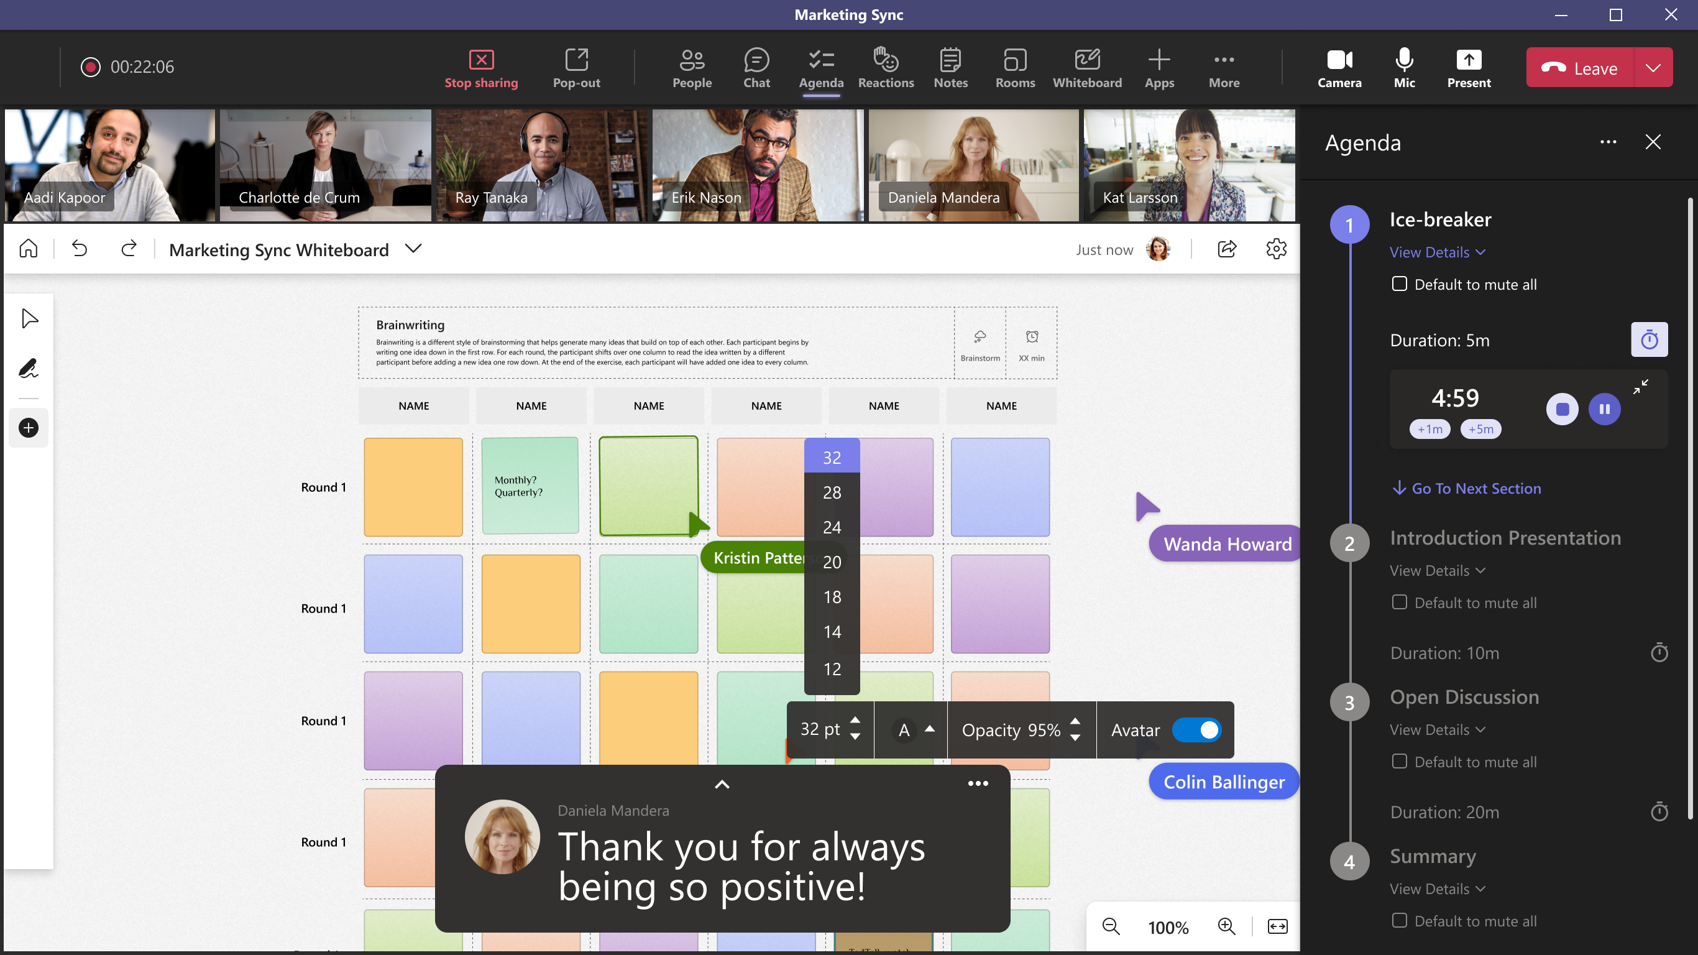This screenshot has width=1698, height=955.
Task: Leave the meeting
Action: pyautogui.click(x=1579, y=67)
